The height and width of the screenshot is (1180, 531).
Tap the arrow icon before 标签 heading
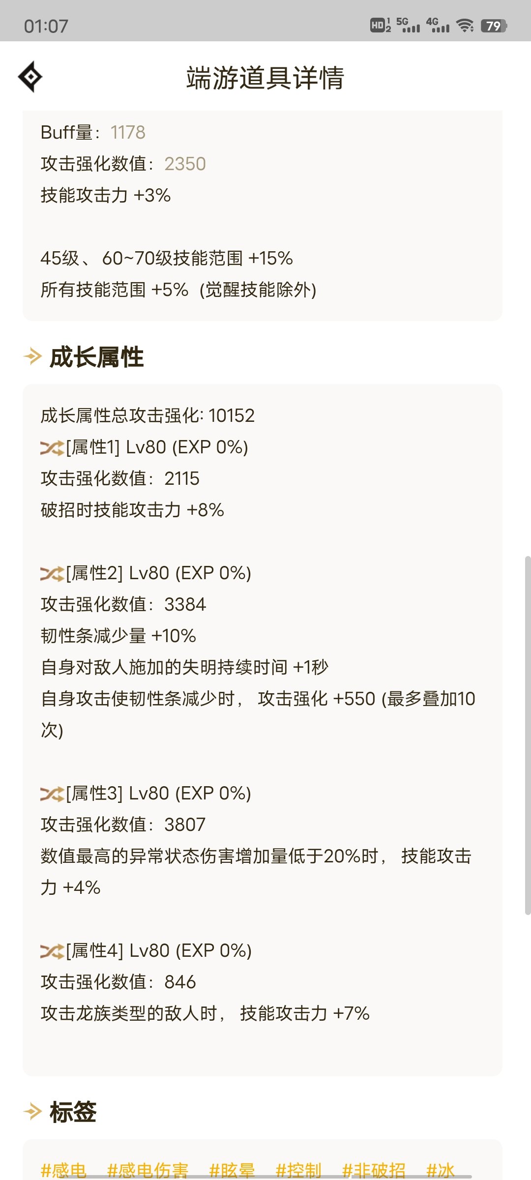pyautogui.click(x=33, y=1112)
